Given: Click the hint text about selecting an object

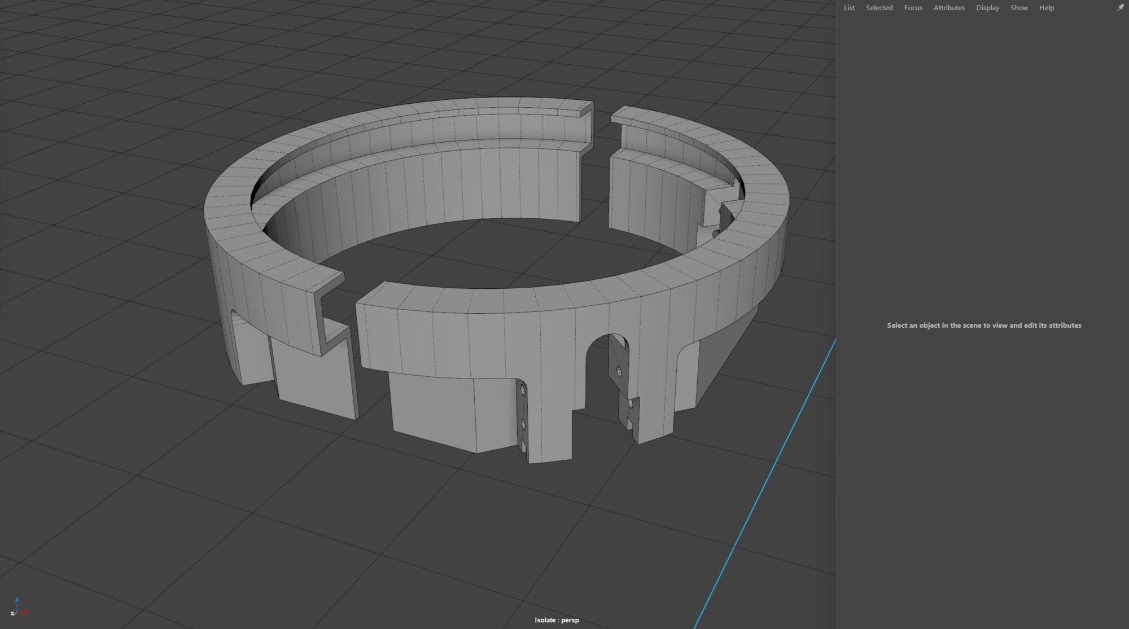Looking at the screenshot, I should point(984,326).
